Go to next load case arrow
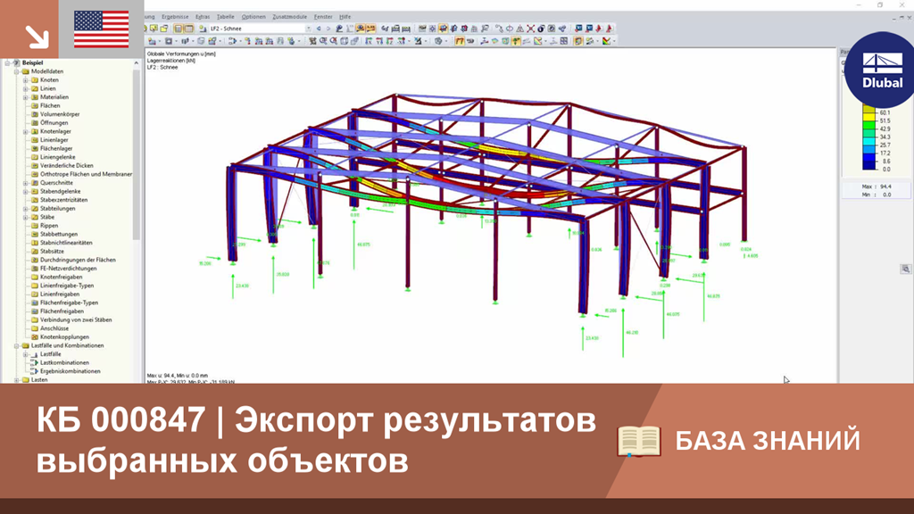Image resolution: width=914 pixels, height=514 pixels. pos(328,29)
